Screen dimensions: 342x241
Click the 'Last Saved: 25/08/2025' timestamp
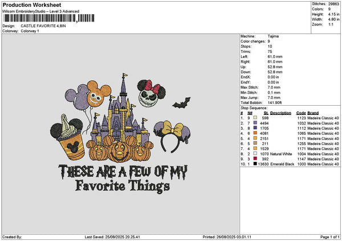(112, 237)
